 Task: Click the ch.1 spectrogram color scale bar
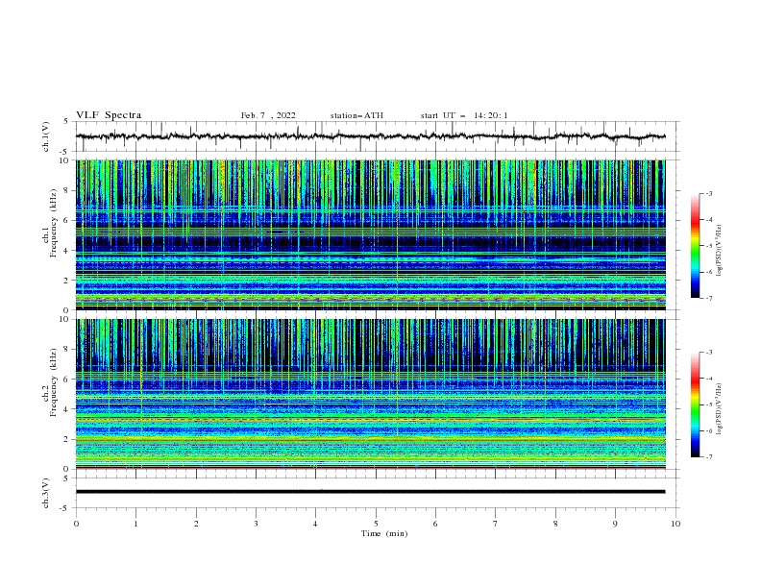coord(695,245)
